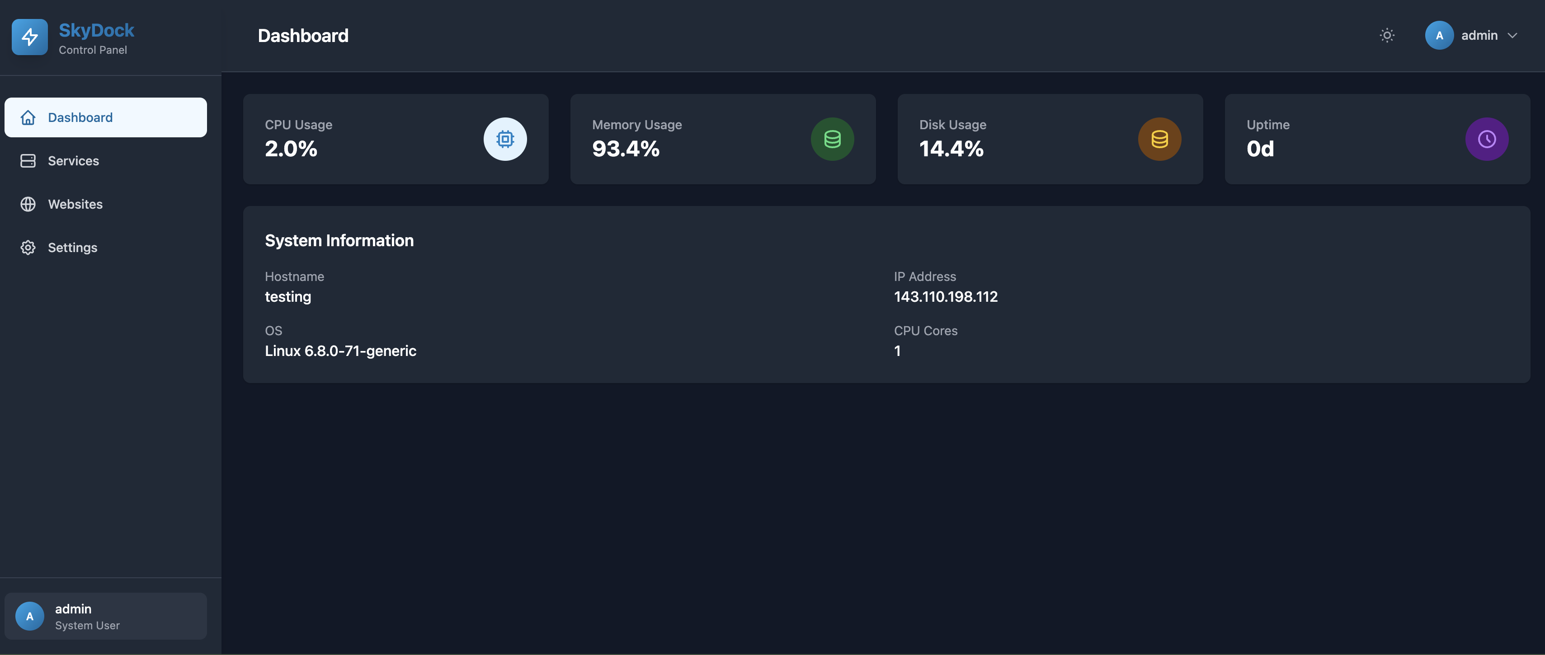The width and height of the screenshot is (1545, 655).
Task: Click the purple Uptime clock icon
Action: point(1486,139)
